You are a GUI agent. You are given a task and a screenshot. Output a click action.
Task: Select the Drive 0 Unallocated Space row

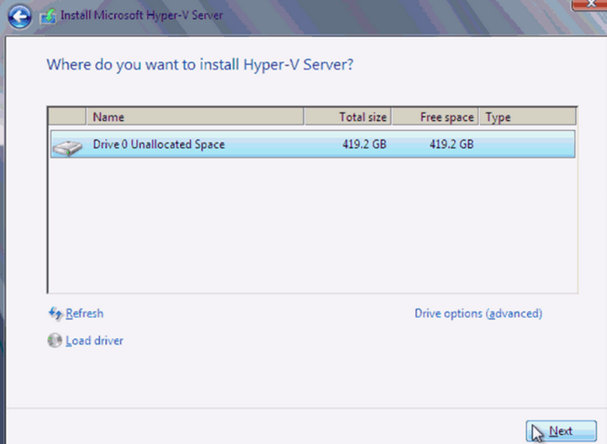[x=313, y=144]
